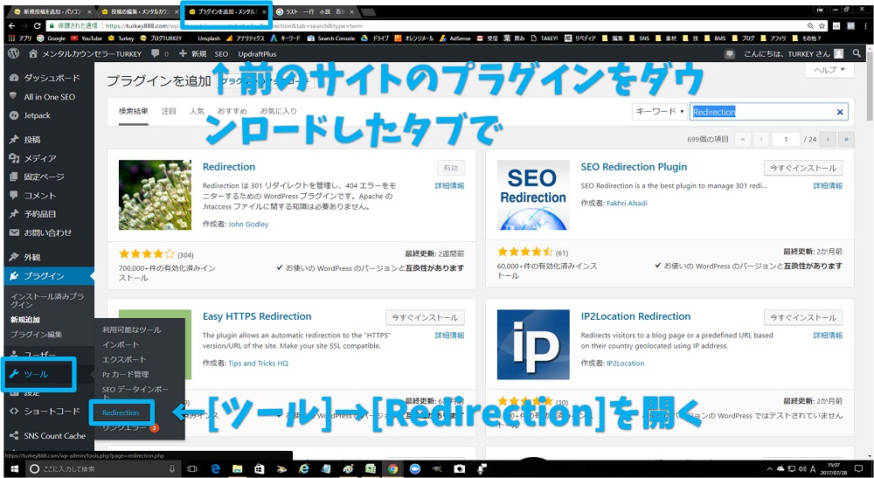874x478 pixels.
Task: Click the Redirection plugin flower thumbnail
Action: tap(155, 195)
